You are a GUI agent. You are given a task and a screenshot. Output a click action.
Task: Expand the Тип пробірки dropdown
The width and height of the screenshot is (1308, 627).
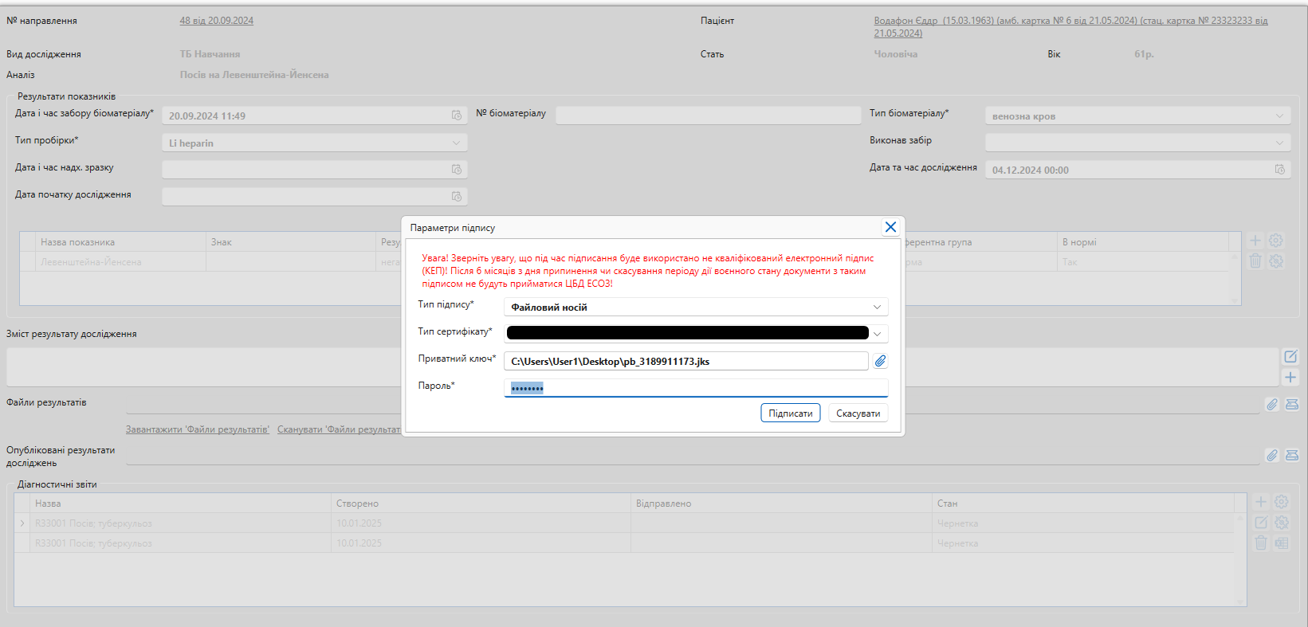(457, 143)
